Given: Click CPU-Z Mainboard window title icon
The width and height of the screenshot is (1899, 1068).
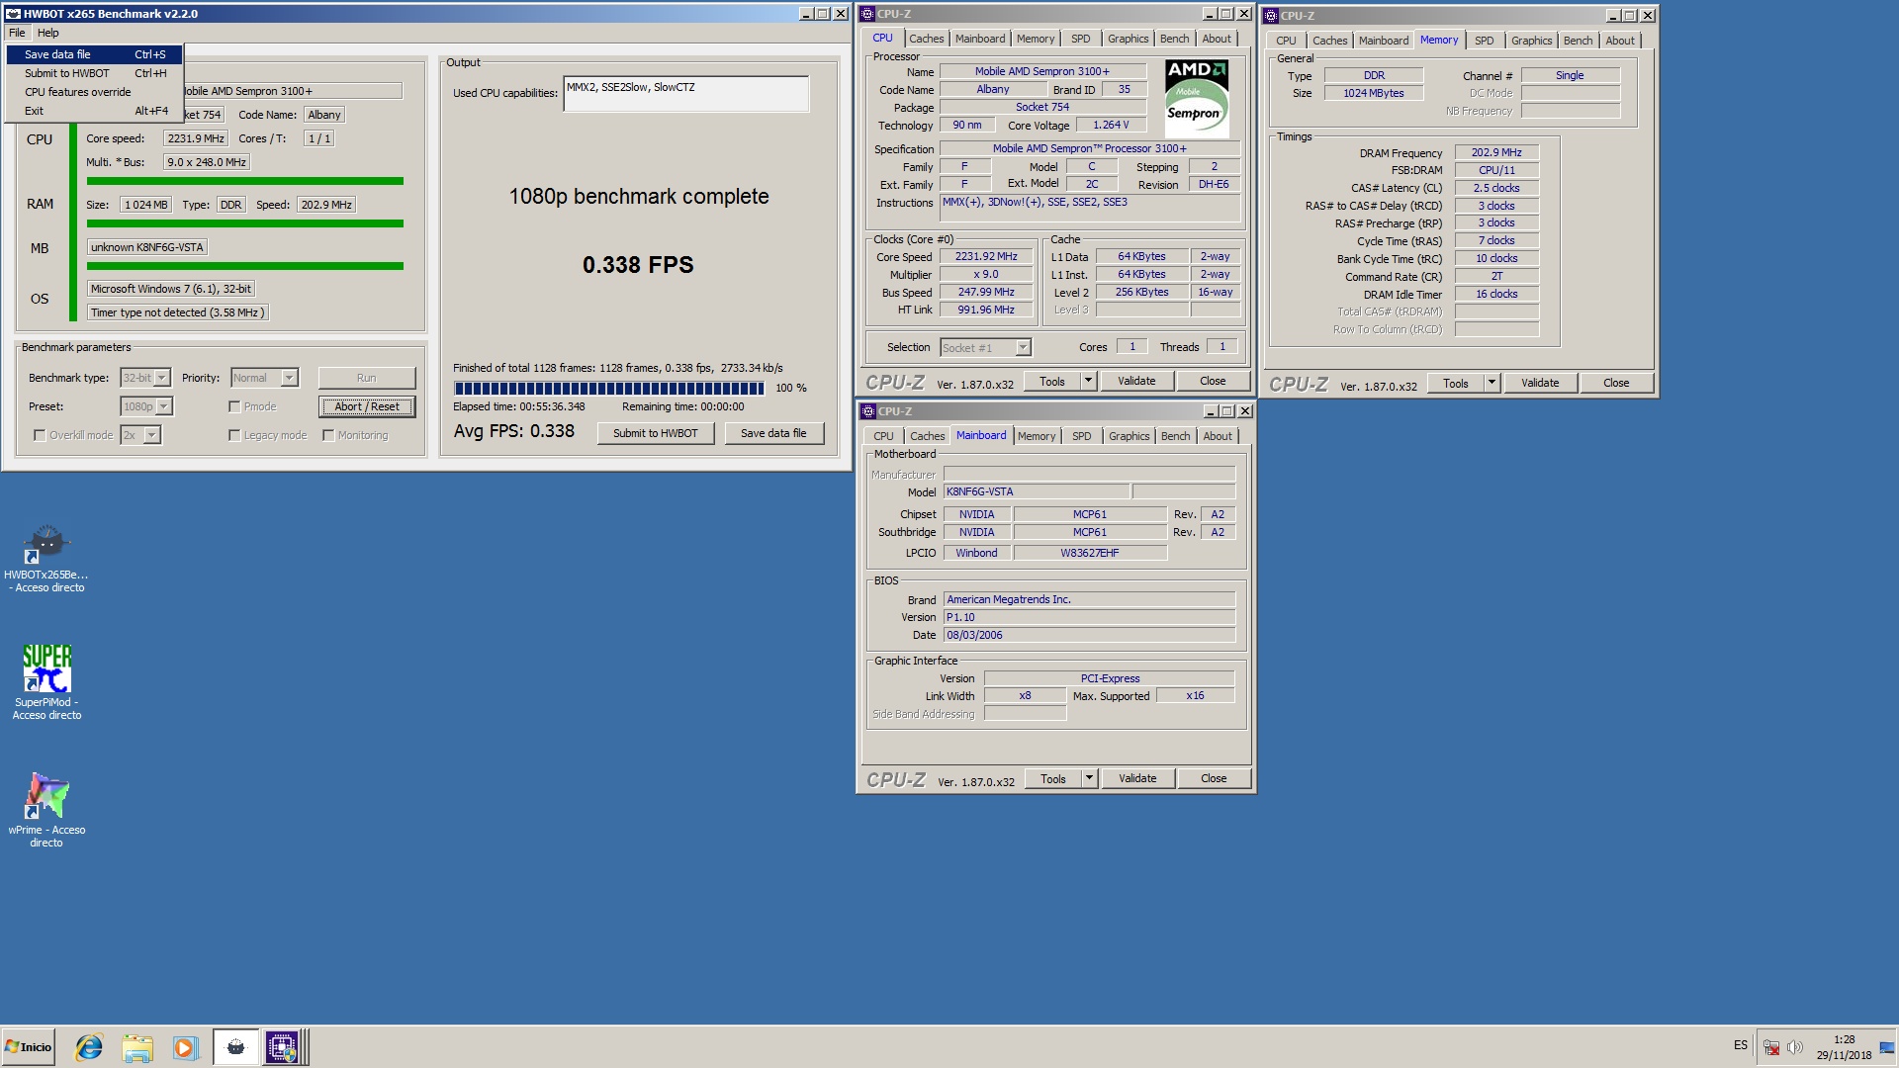Looking at the screenshot, I should (868, 411).
